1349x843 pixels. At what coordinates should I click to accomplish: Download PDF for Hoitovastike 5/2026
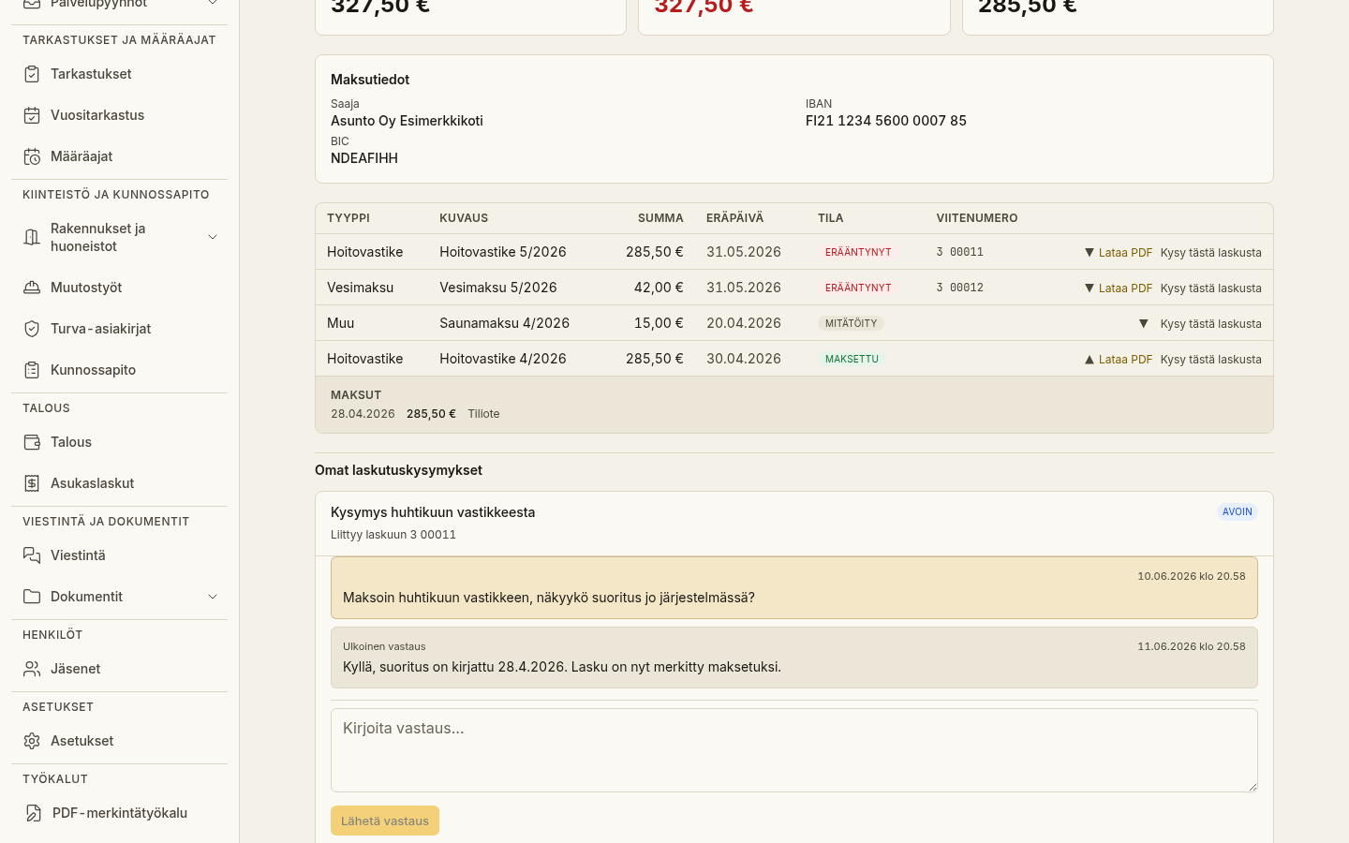click(x=1125, y=253)
